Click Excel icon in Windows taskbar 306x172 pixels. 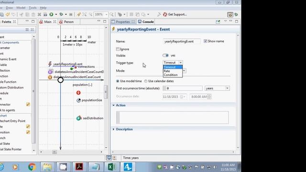point(112,167)
